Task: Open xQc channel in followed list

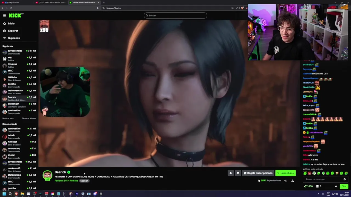Action: click(19, 59)
